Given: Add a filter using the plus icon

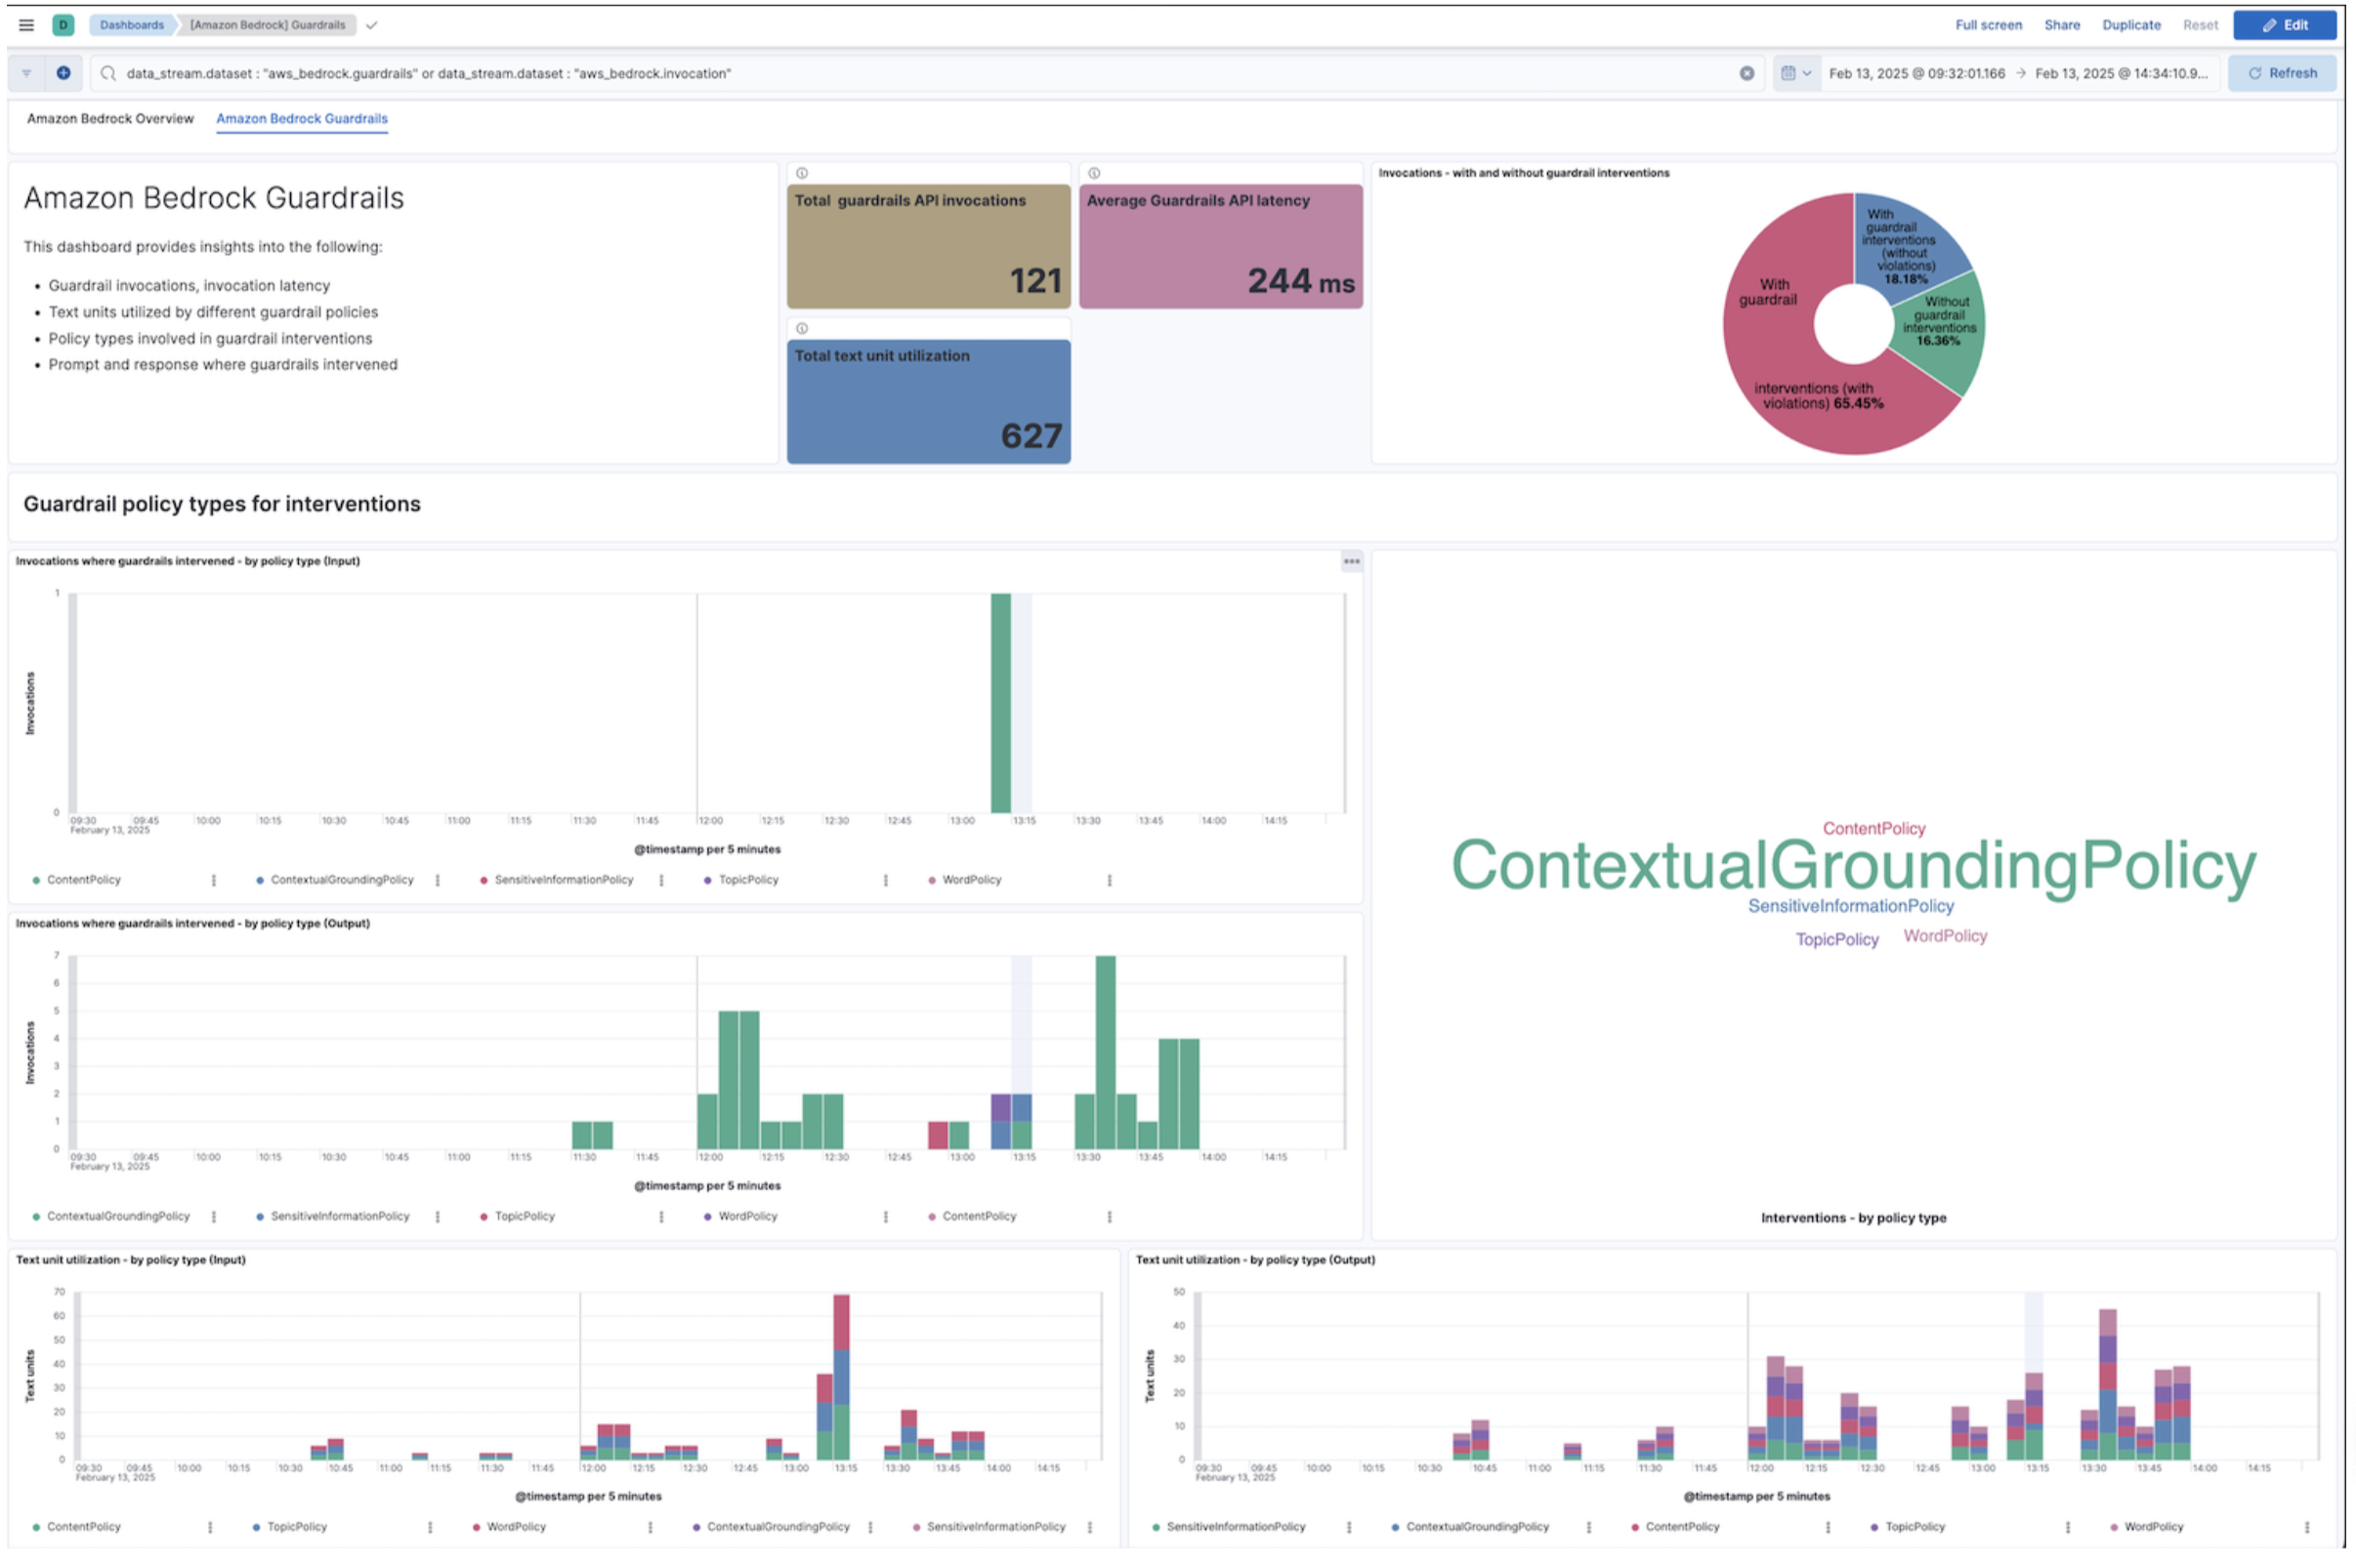Looking at the screenshot, I should (63, 72).
